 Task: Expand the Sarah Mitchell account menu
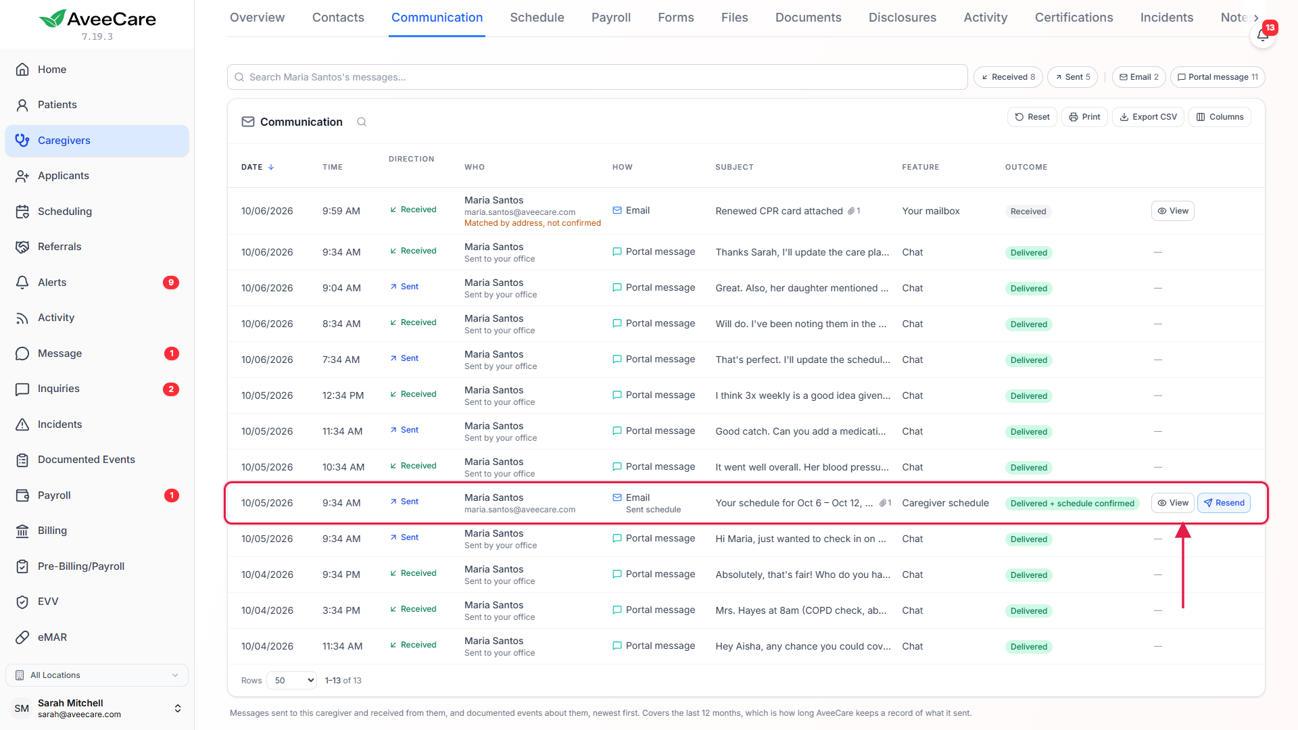coord(97,708)
